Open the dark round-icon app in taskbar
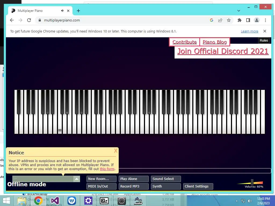The image size is (275, 206). (122, 201)
